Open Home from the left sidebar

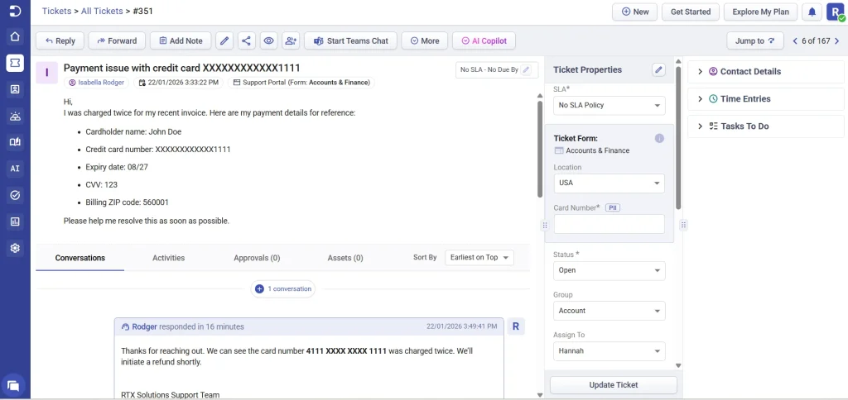click(x=15, y=36)
